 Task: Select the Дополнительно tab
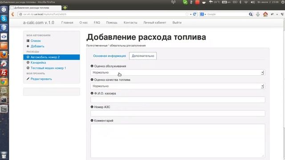coord(143,56)
